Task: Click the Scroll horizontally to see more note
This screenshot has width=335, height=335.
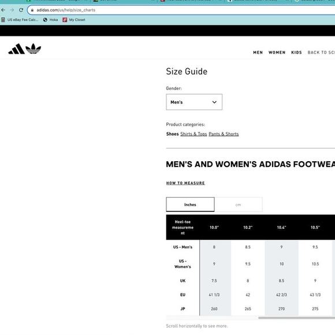Action: pyautogui.click(x=197, y=326)
